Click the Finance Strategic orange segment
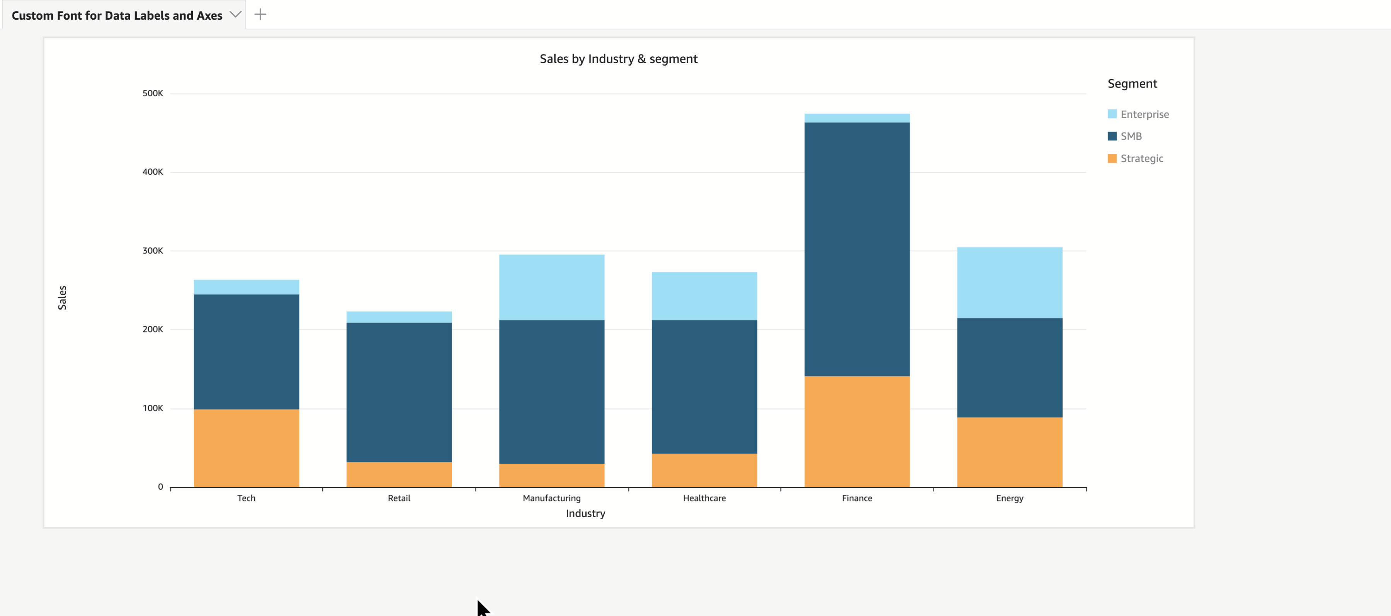Screen dimensions: 1391x616 [x=856, y=432]
